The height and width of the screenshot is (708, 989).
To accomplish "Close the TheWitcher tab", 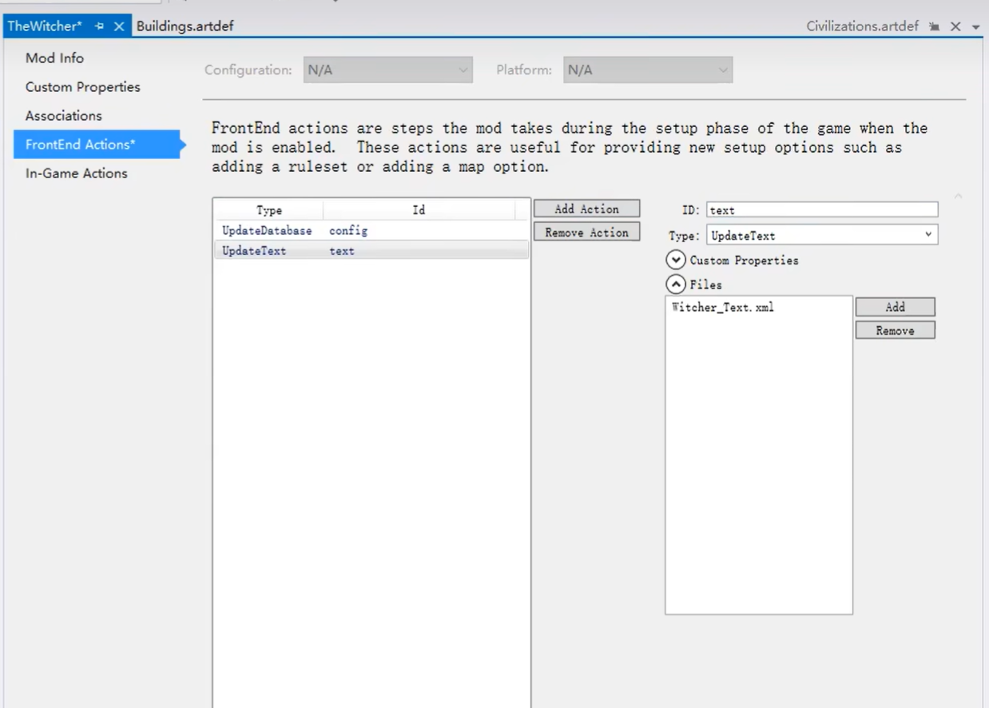I will click(118, 26).
